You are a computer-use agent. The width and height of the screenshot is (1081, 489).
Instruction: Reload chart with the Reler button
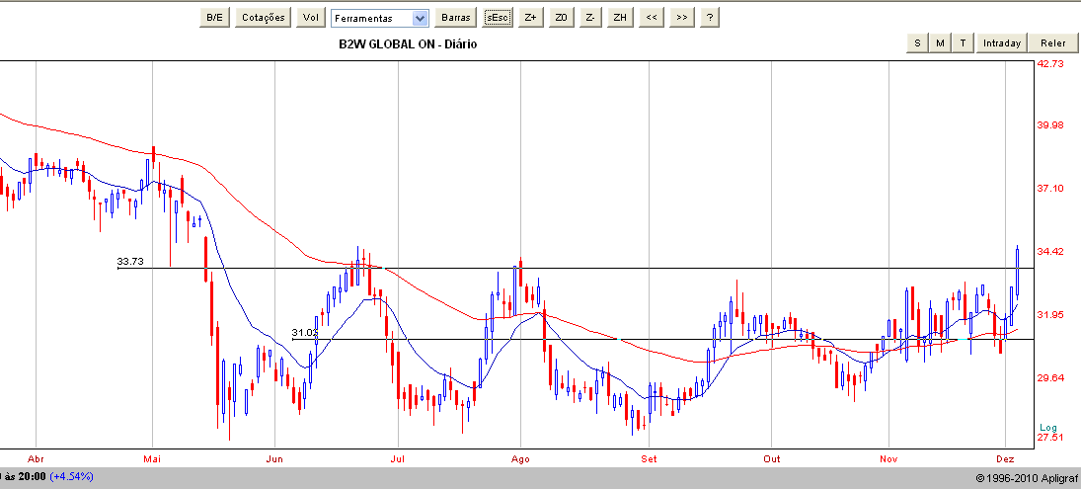pyautogui.click(x=1052, y=42)
